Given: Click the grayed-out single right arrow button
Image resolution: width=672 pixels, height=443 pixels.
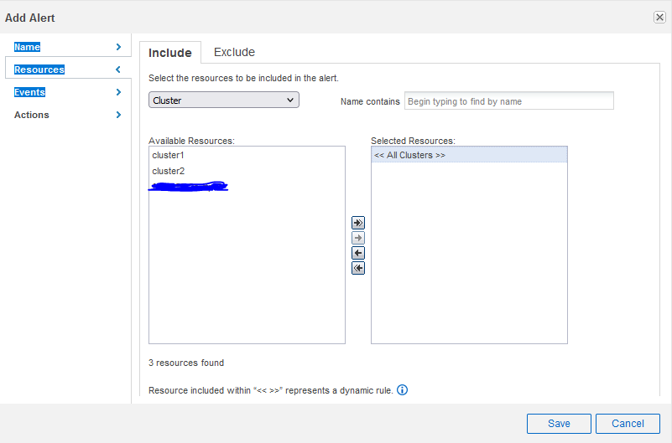Looking at the screenshot, I should click(x=358, y=238).
